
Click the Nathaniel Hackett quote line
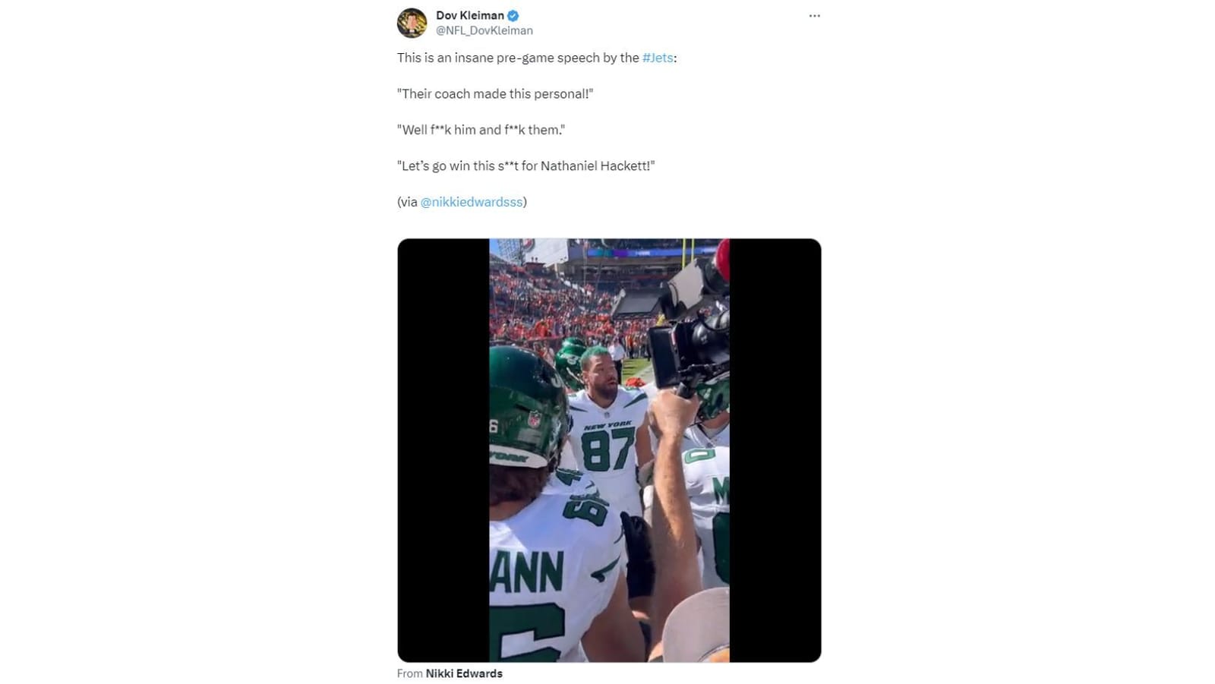pos(526,165)
